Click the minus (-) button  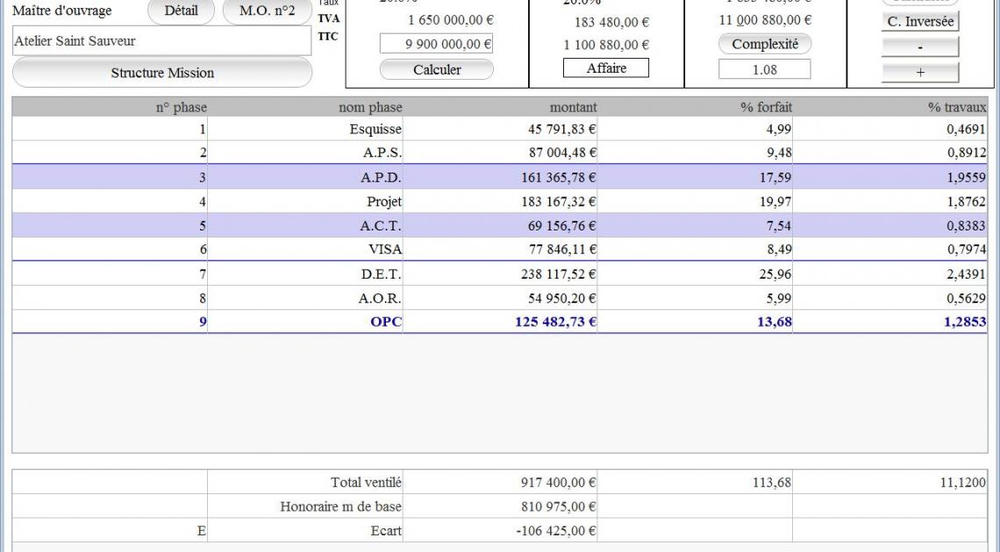(920, 47)
